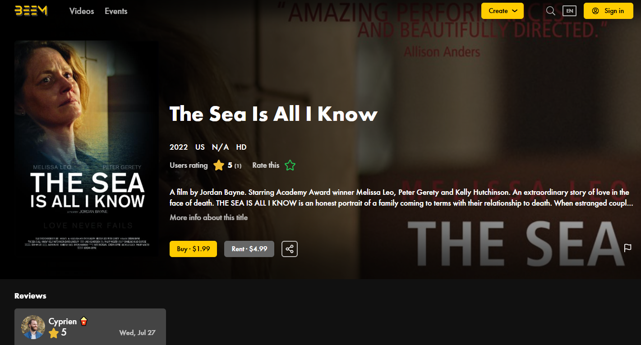The image size is (641, 345).
Task: Buy the film for $1.99
Action: click(193, 249)
